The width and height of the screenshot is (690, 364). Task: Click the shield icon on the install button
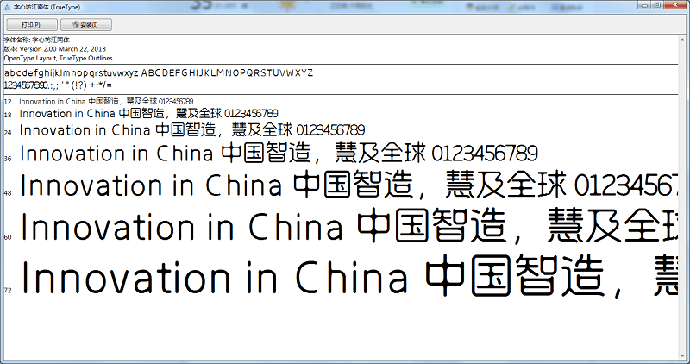click(75, 24)
